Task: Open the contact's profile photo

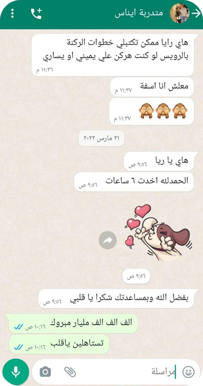Action: point(180,13)
